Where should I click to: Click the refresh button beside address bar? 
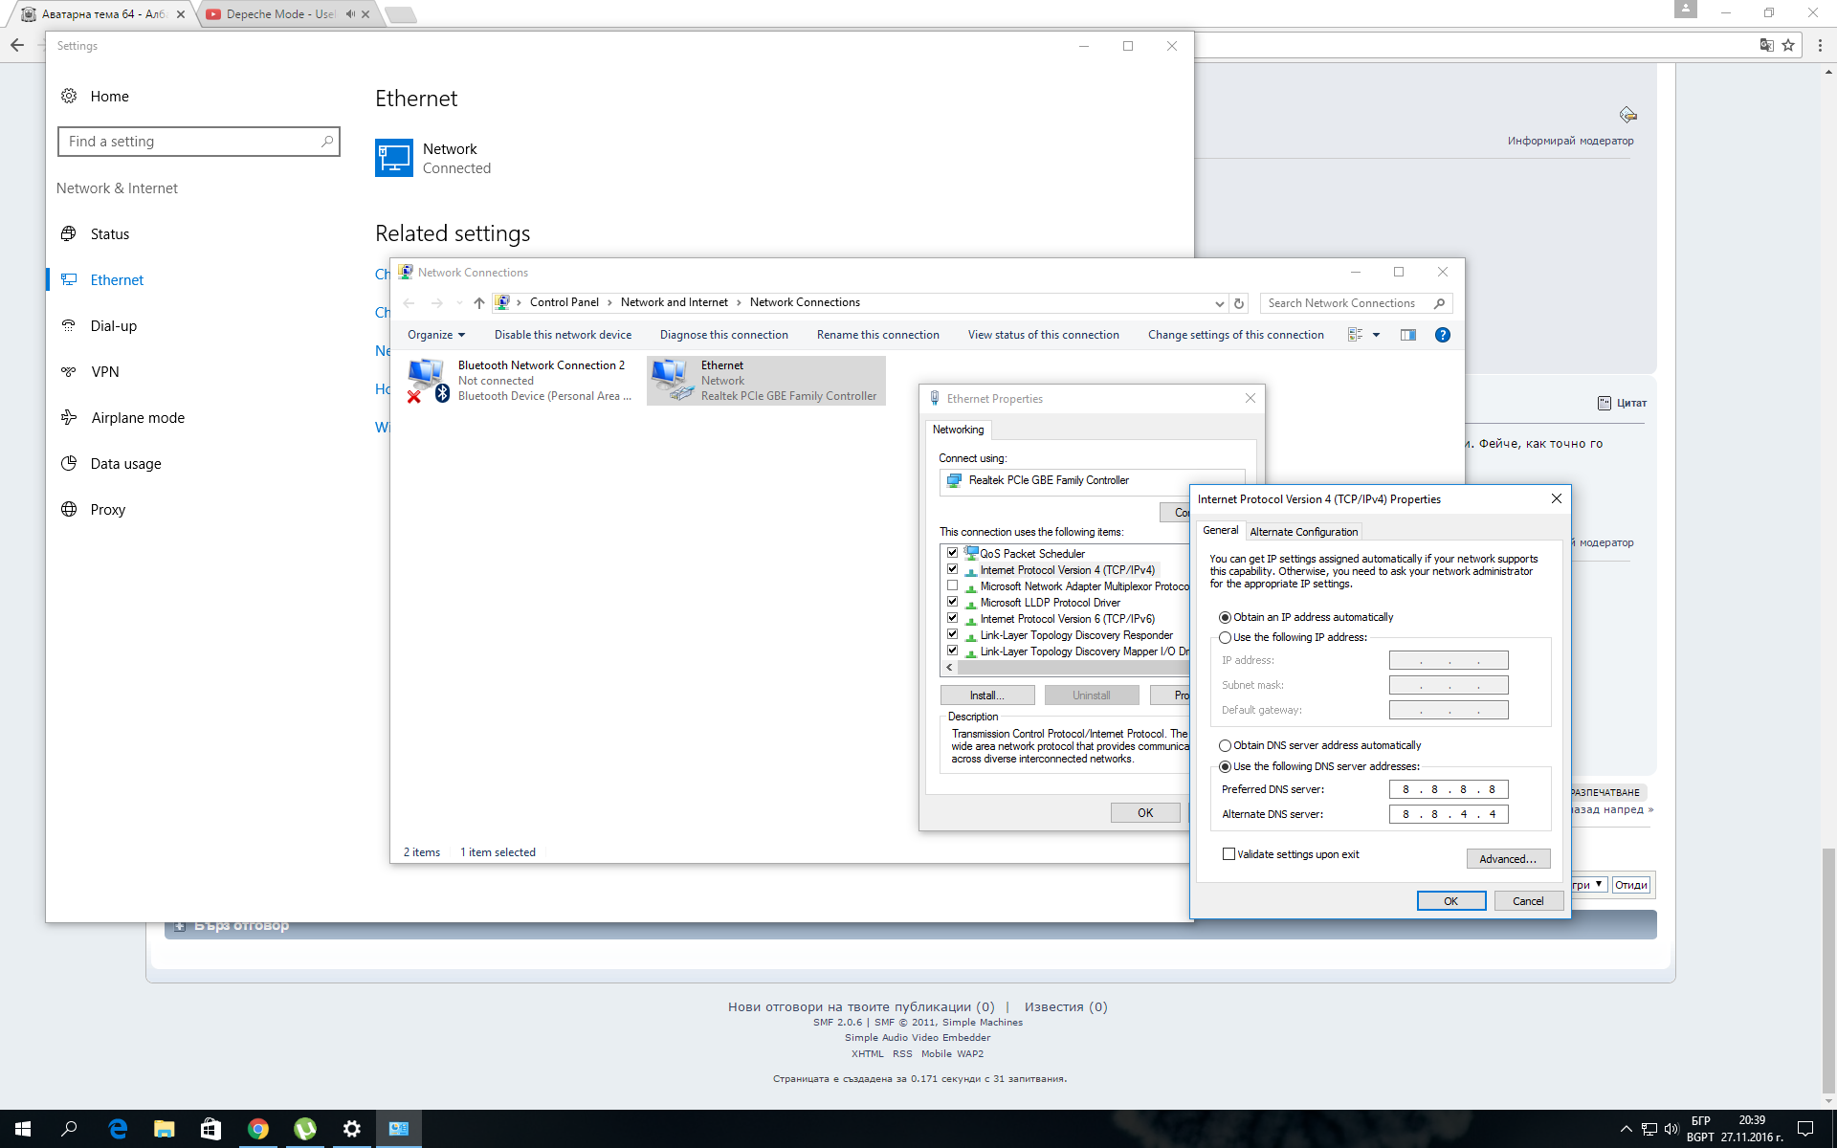[x=1239, y=303]
